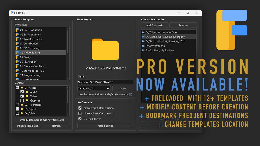
Task: Click the Templates list scroll down arrow
Action: [68, 79]
